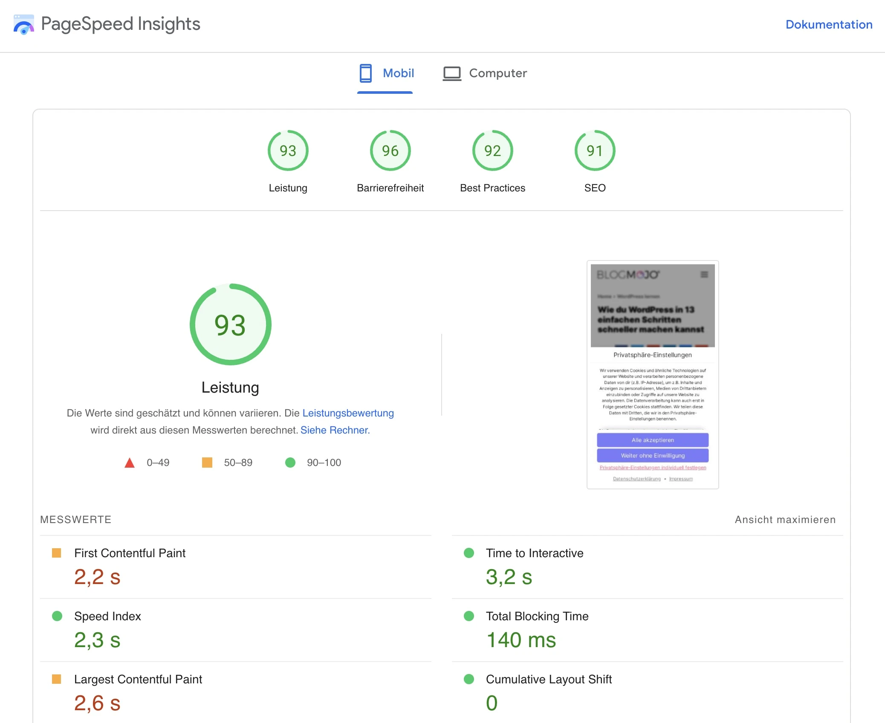Click the Leistungsbewertung link
This screenshot has width=885, height=723.
[x=348, y=413]
